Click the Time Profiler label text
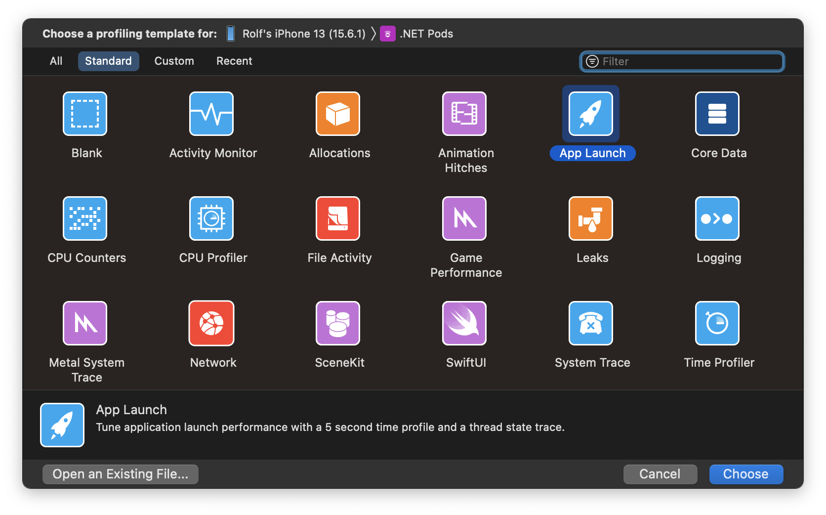 click(719, 363)
